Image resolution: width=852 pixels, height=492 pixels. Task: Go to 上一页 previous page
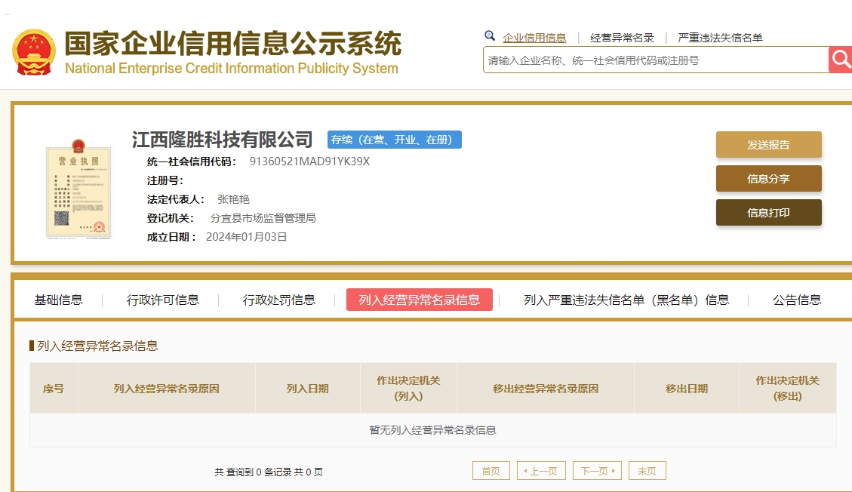click(541, 471)
